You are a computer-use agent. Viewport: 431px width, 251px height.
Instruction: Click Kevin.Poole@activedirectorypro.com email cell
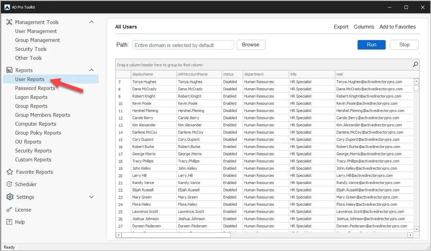pos(374,103)
